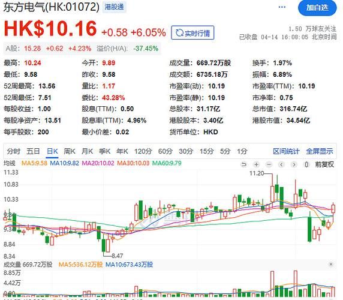Select the 月K monthly chart tab
This screenshot has height=300, width=343.
tap(87, 151)
